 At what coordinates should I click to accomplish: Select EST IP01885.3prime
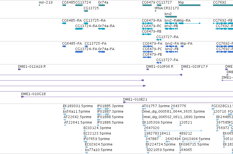coord(110,106)
